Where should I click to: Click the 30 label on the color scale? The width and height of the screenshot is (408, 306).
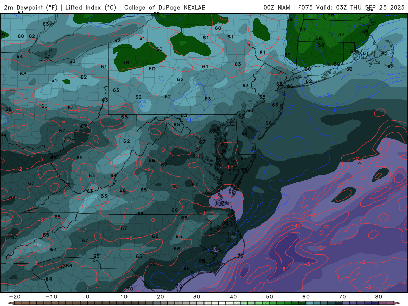[x=197, y=297]
